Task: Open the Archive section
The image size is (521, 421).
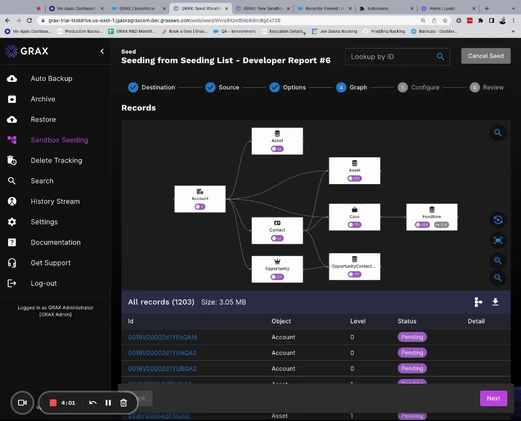Action: pos(43,99)
